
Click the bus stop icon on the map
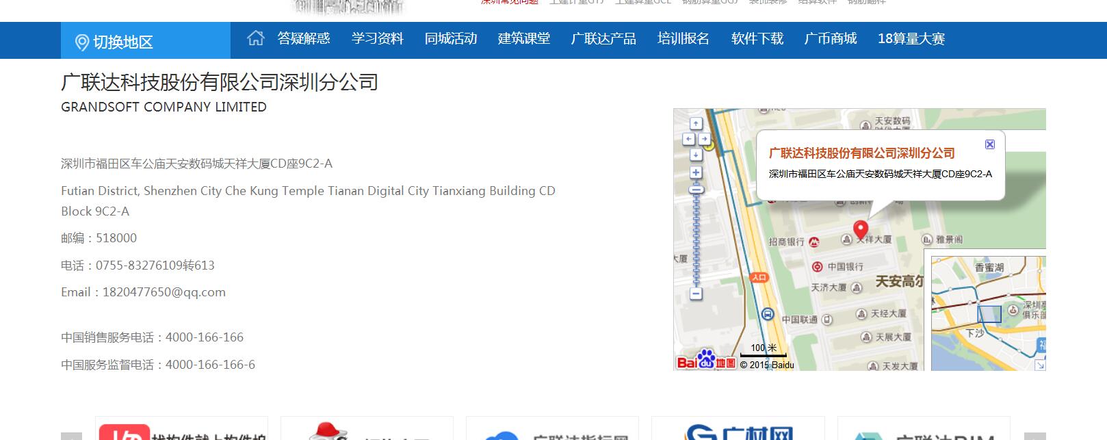(768, 315)
